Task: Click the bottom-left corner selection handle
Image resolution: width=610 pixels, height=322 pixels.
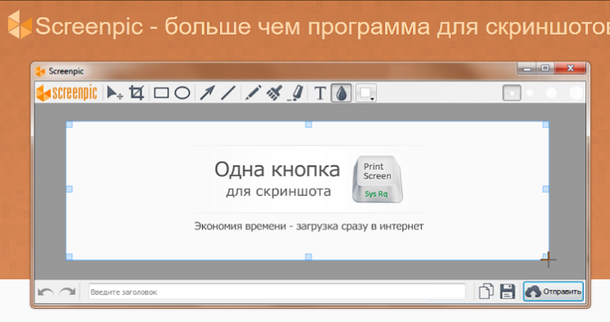Action: tap(69, 257)
